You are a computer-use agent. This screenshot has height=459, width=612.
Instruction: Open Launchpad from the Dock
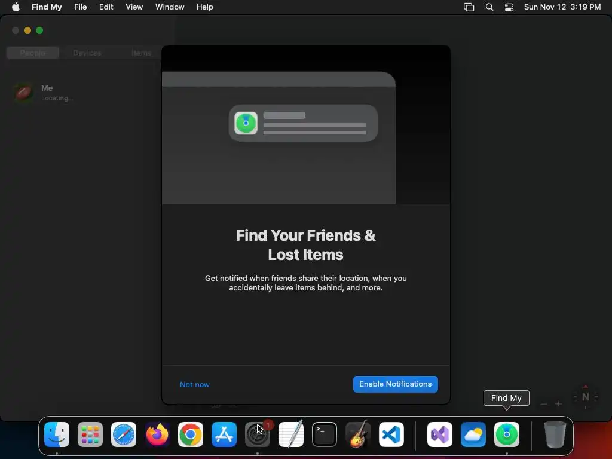coord(90,434)
